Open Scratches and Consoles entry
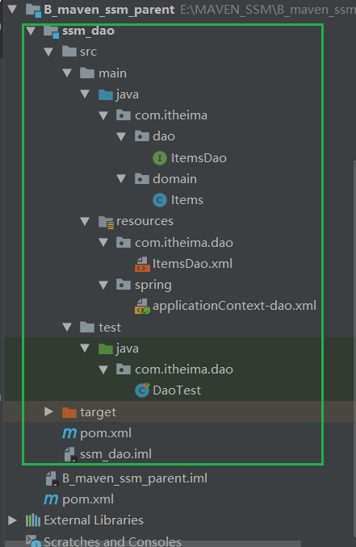This screenshot has height=547, width=356. (x=103, y=541)
